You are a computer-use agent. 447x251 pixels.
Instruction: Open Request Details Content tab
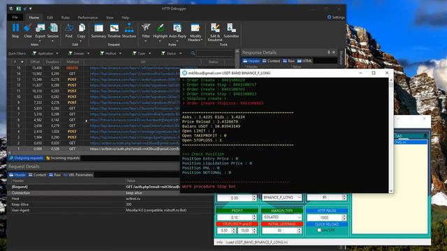click(x=37, y=175)
